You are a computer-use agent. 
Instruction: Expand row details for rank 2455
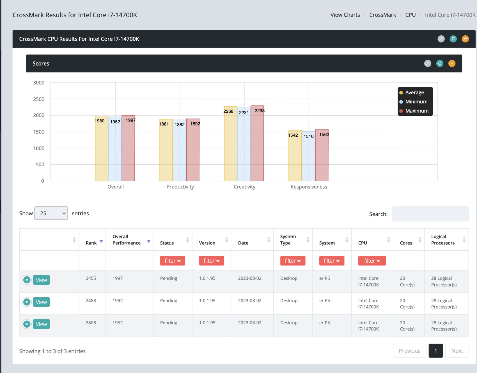click(x=27, y=280)
